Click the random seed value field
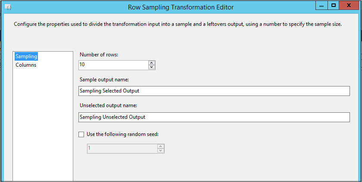This screenshot has width=362, height=182. [x=122, y=148]
